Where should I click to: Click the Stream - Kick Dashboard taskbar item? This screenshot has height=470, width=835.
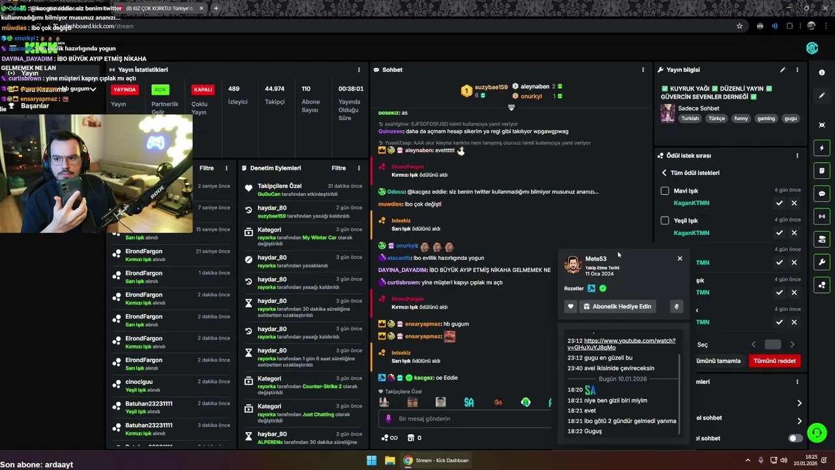(x=437, y=460)
